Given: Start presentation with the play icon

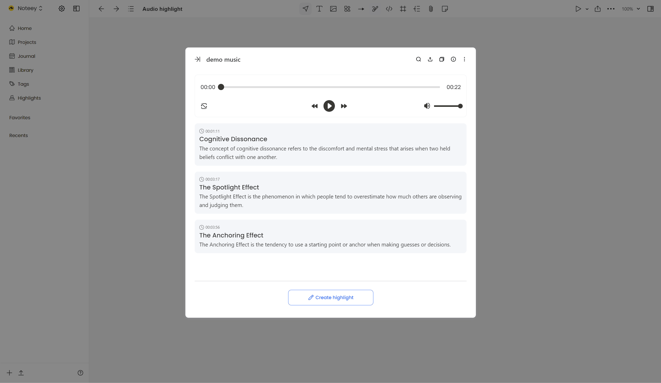Looking at the screenshot, I should pyautogui.click(x=578, y=9).
